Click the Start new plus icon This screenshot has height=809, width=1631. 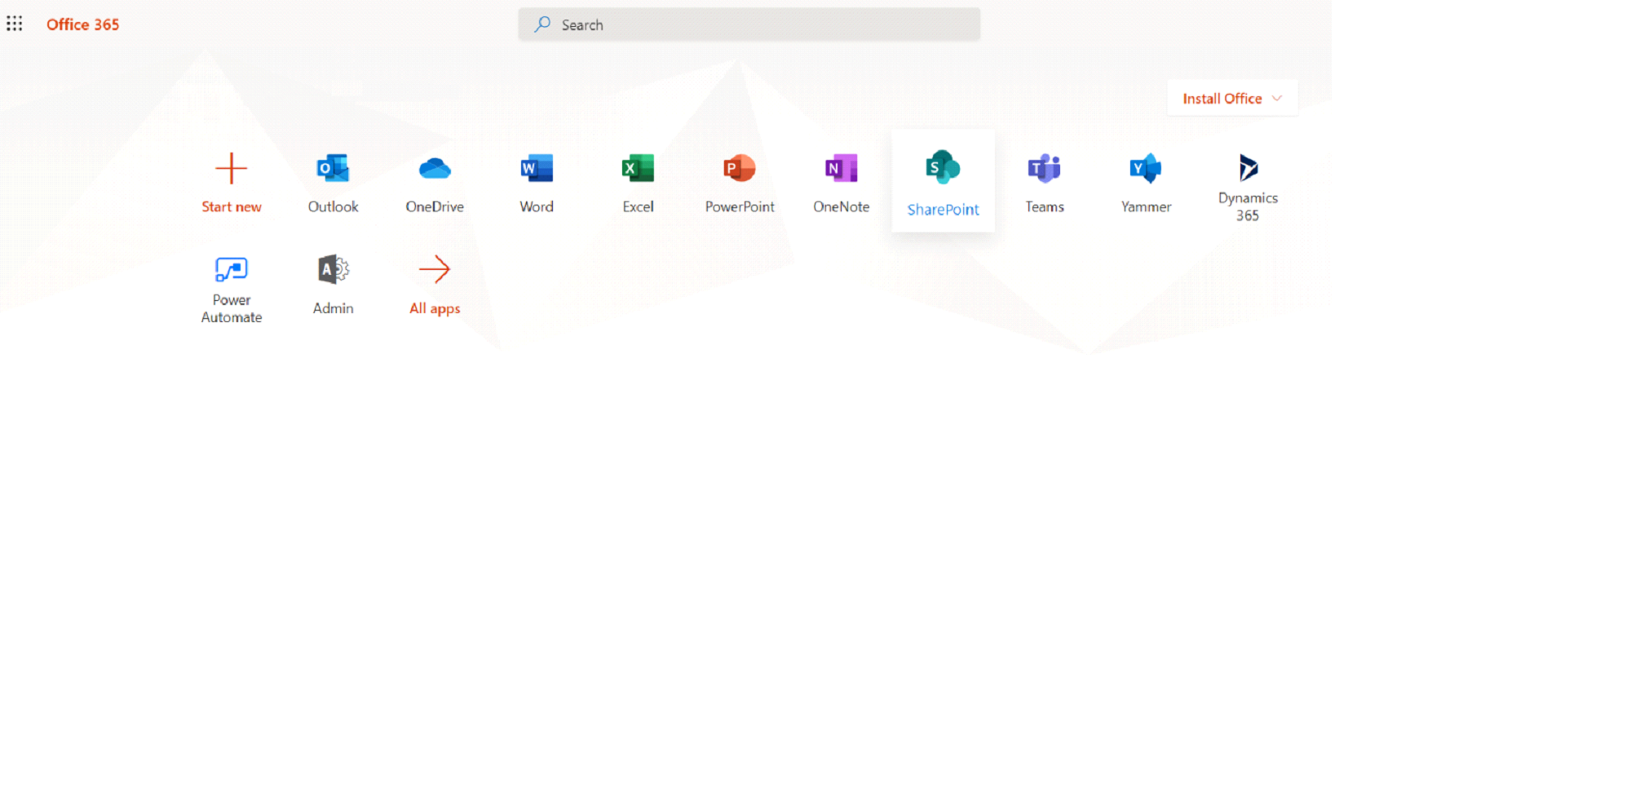(232, 169)
